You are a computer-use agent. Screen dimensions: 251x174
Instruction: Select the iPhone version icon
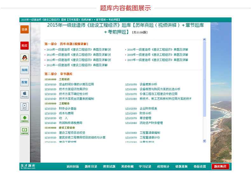coord(24,94)
